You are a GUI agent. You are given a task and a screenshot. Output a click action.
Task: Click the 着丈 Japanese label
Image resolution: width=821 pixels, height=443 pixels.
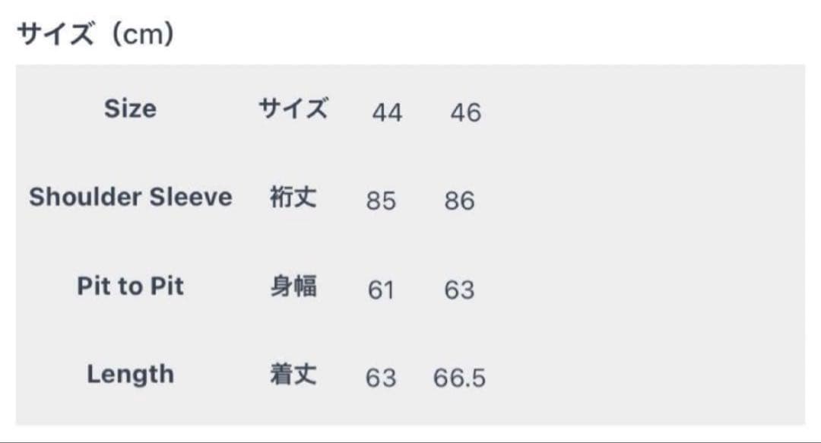pyautogui.click(x=293, y=375)
